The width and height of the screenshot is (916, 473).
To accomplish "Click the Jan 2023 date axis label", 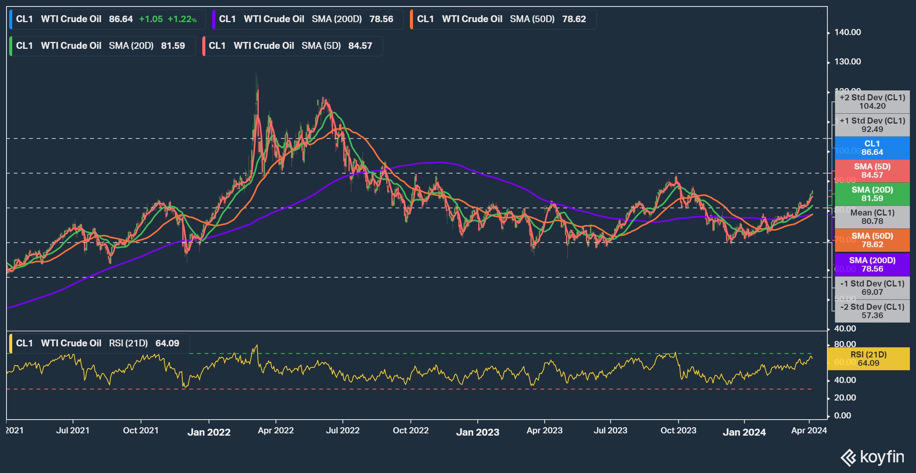I will tap(477, 432).
